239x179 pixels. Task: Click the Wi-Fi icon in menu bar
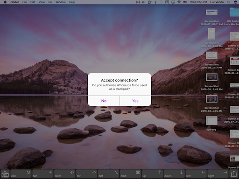179,2
